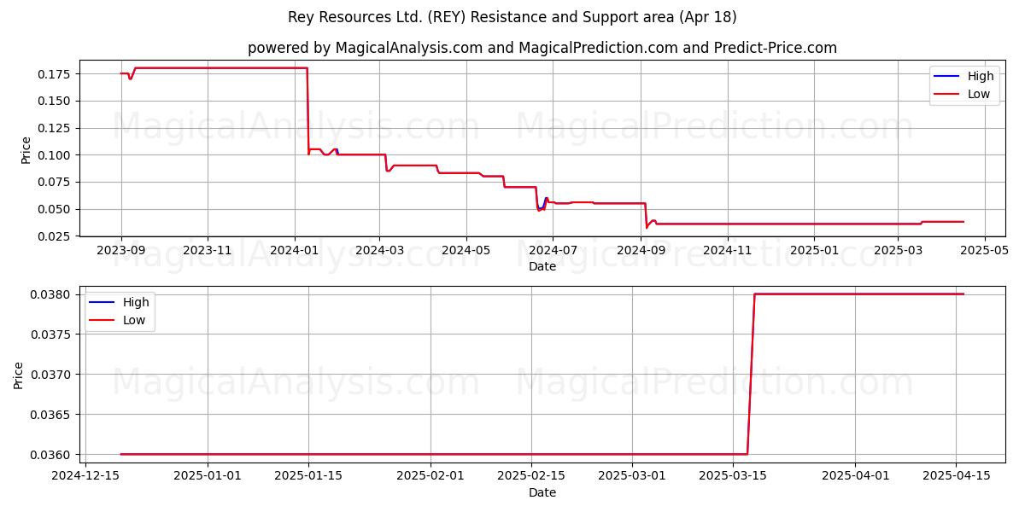The image size is (1025, 512).
Task: Click the 2025-01-01 date tick label
Action: point(208,476)
